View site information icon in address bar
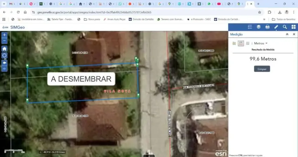 (33, 12)
